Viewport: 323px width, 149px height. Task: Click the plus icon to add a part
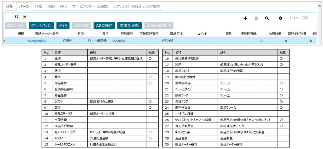click(x=245, y=18)
